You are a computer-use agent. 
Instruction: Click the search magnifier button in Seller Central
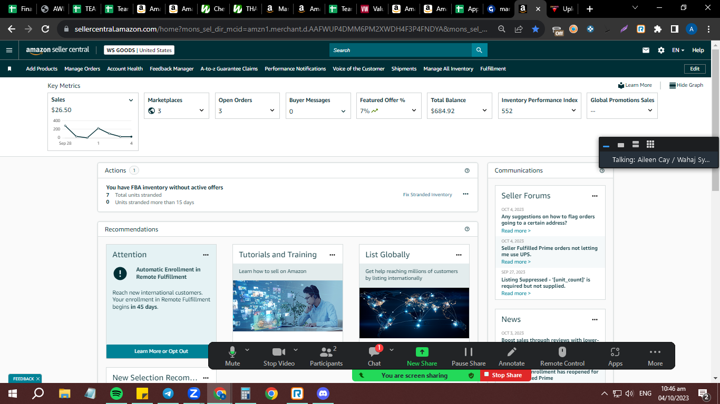pyautogui.click(x=479, y=50)
